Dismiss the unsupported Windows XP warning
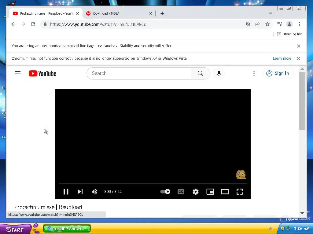 tap(299, 58)
